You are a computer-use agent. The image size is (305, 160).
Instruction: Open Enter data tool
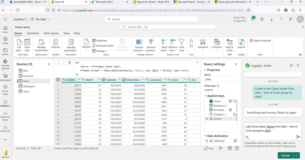(x=27, y=45)
